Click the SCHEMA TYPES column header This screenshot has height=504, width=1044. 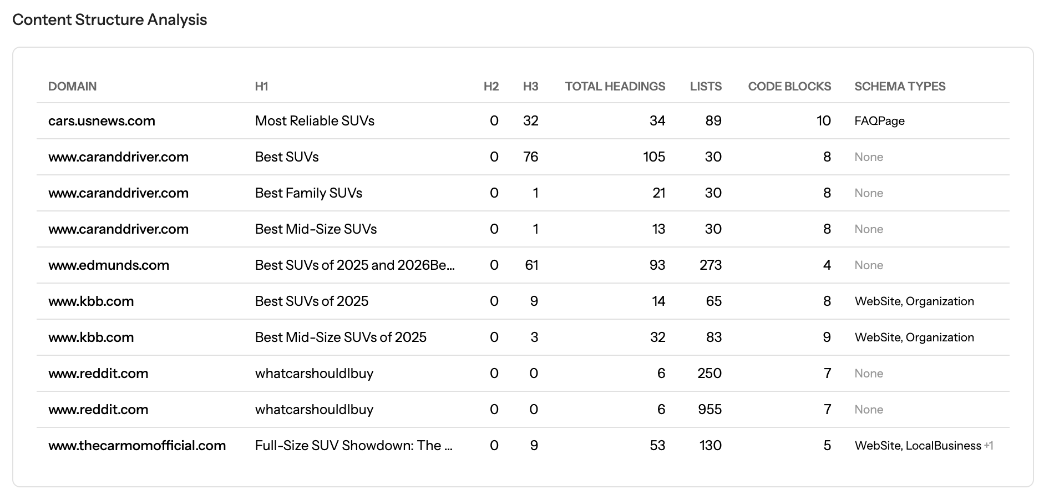coord(899,87)
